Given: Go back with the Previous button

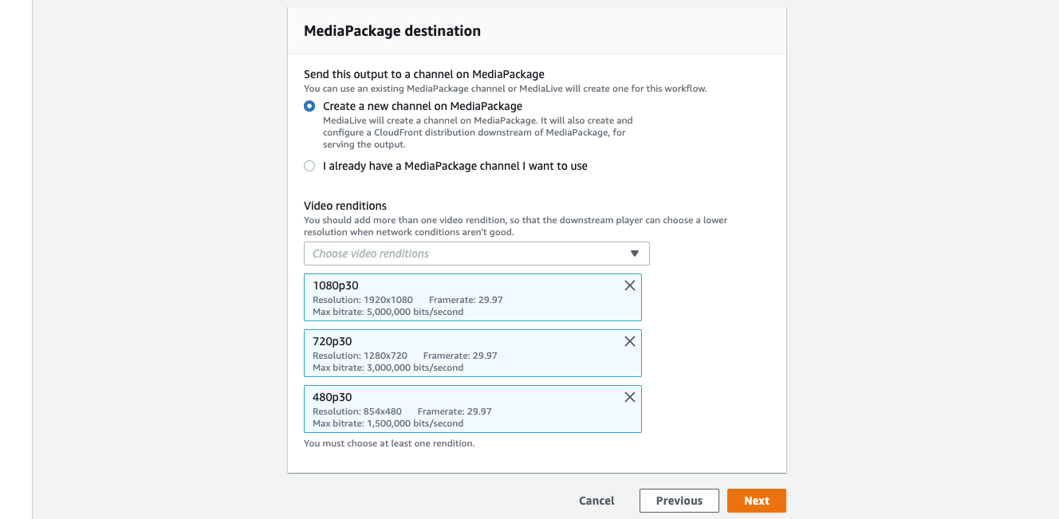Looking at the screenshot, I should tap(679, 501).
